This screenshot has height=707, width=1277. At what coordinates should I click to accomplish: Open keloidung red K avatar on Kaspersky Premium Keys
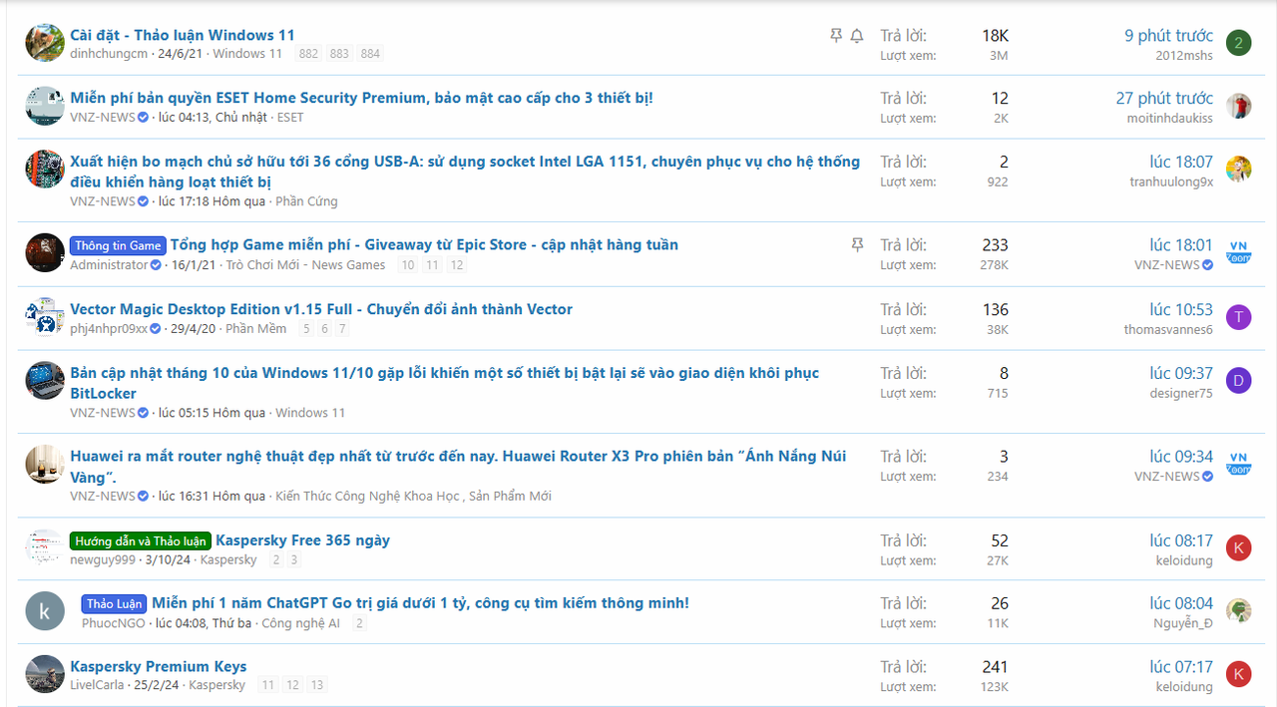click(1238, 674)
